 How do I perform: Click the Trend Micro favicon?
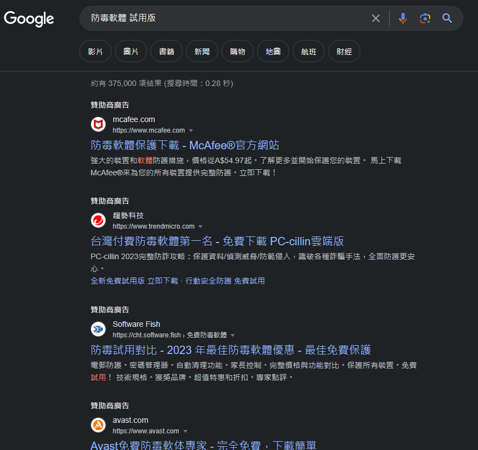click(98, 220)
